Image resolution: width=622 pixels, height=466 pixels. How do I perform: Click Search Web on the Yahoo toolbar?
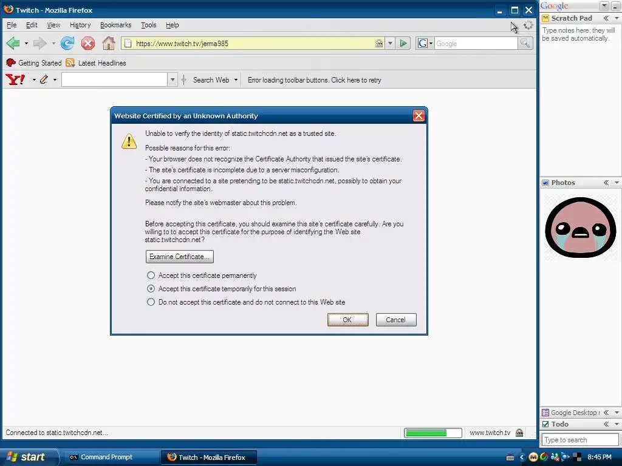pos(211,79)
